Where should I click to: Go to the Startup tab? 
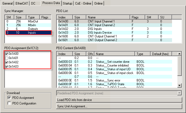67,3
